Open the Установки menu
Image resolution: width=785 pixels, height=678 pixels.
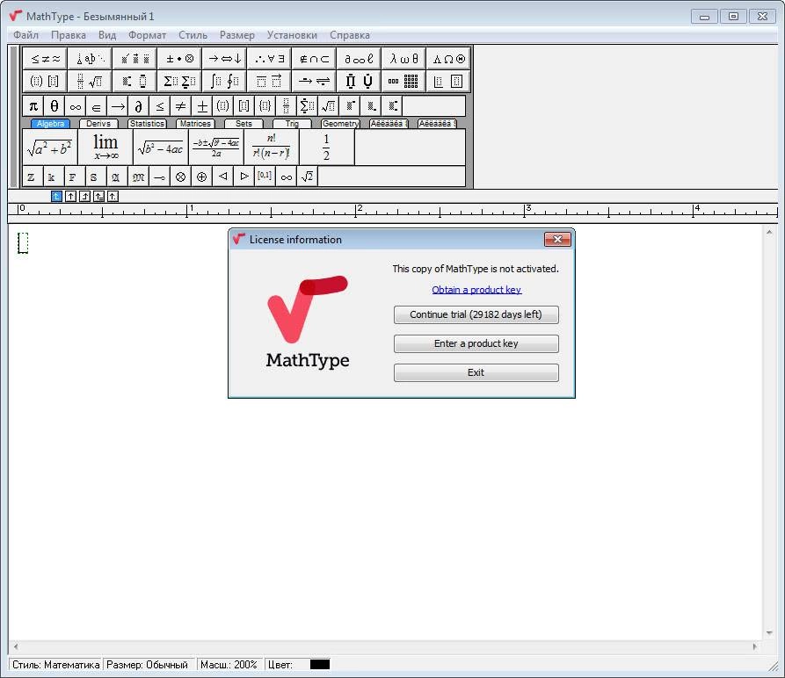(292, 35)
